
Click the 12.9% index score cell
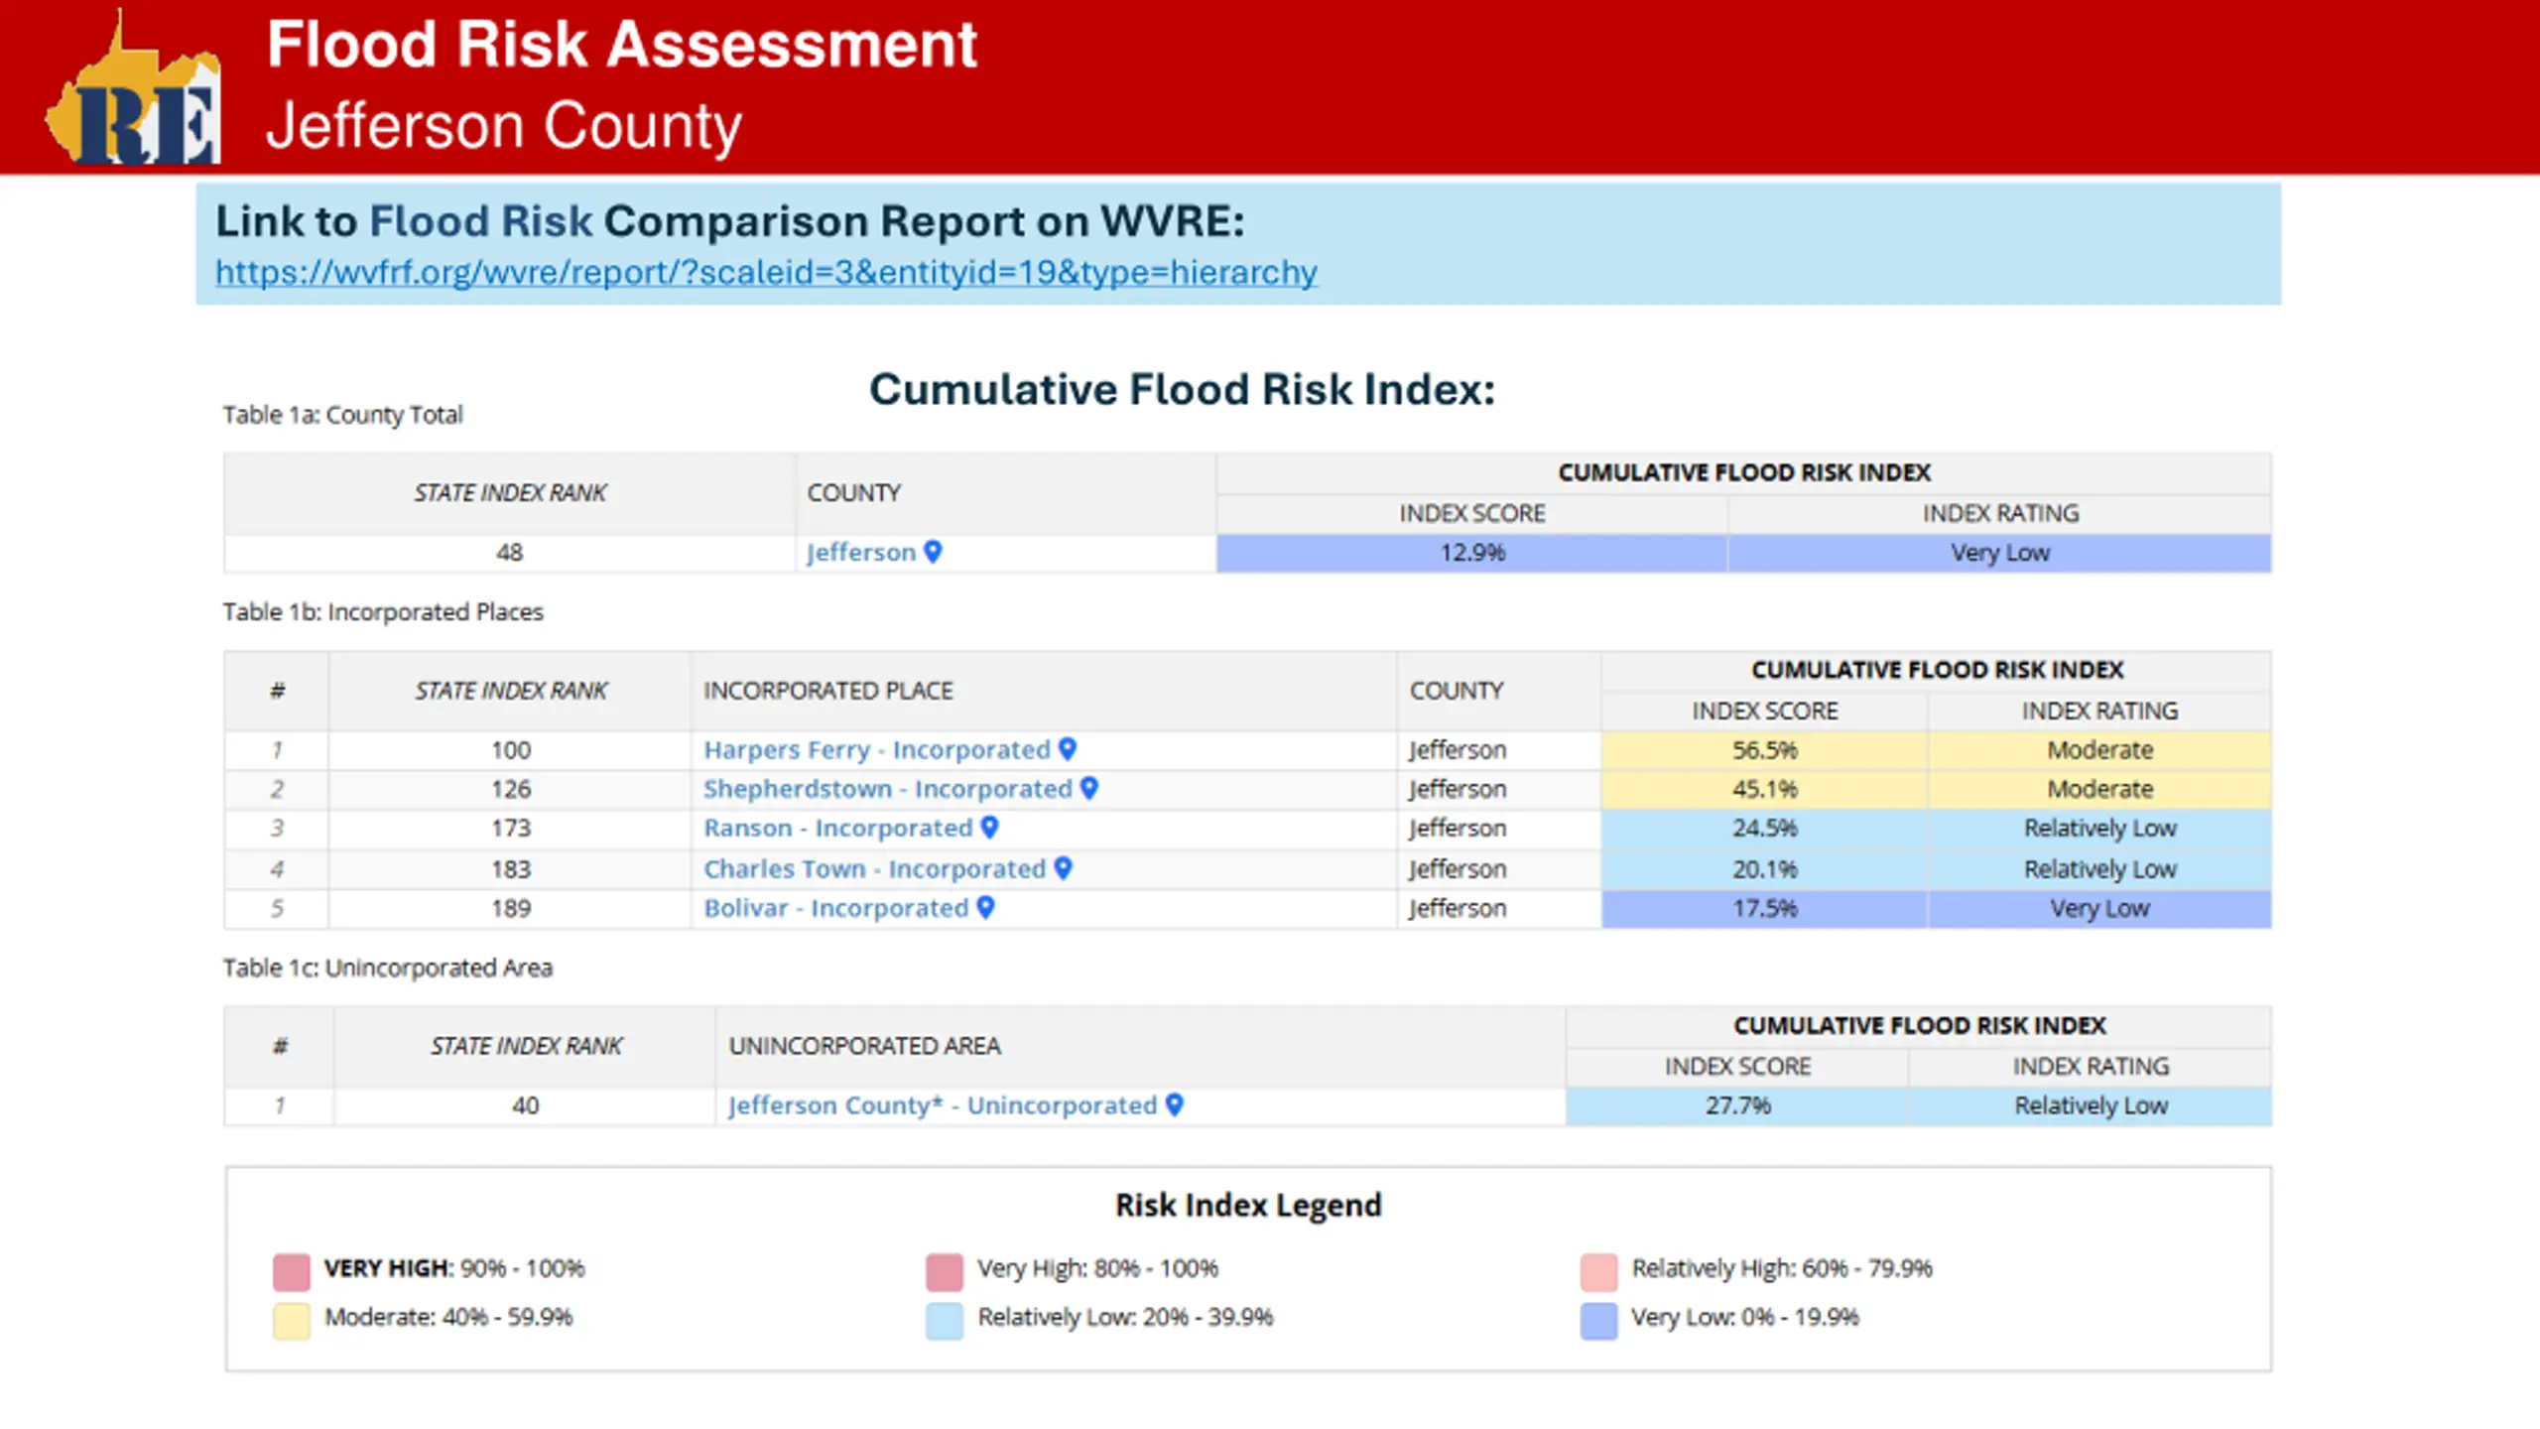point(1472,554)
